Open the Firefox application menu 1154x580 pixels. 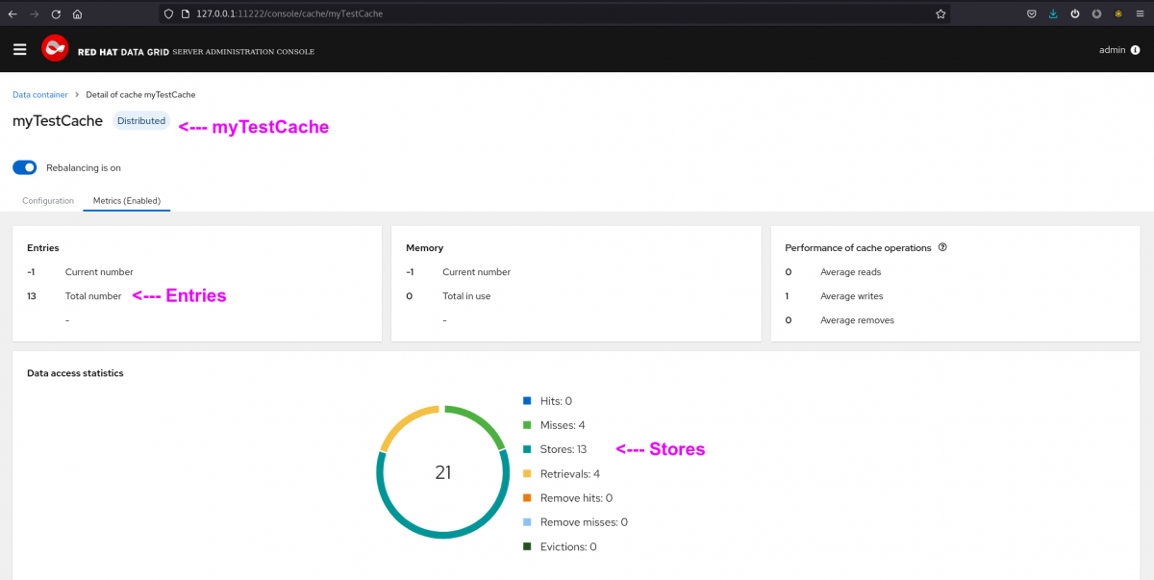pyautogui.click(x=1140, y=14)
